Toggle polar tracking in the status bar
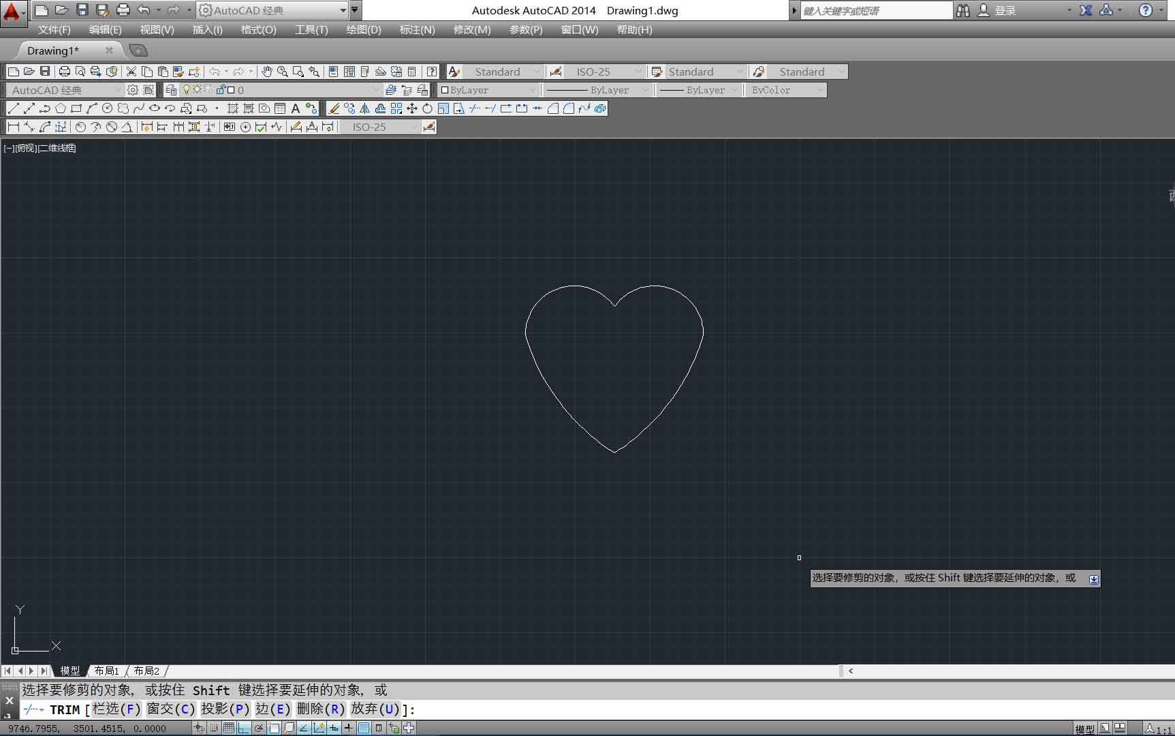This screenshot has width=1175, height=736. pos(259,728)
